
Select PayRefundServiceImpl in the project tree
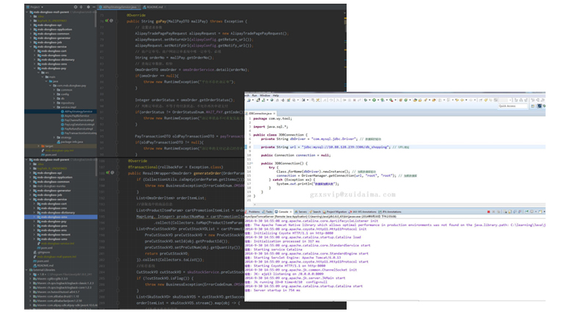point(77,129)
